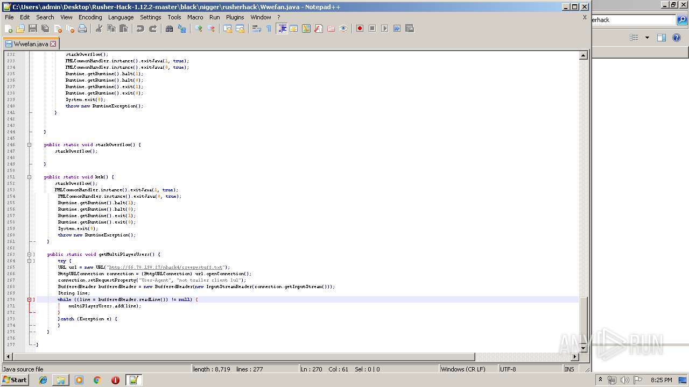This screenshot has width=689, height=387.
Task: Open the File menu
Action: [9, 17]
